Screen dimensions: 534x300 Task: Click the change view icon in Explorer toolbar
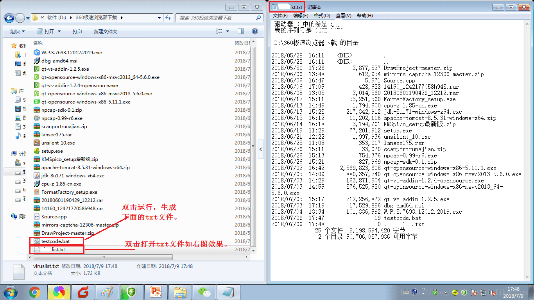coord(220,31)
